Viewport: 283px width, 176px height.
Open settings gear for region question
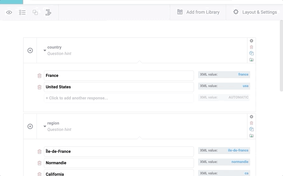tap(252, 117)
